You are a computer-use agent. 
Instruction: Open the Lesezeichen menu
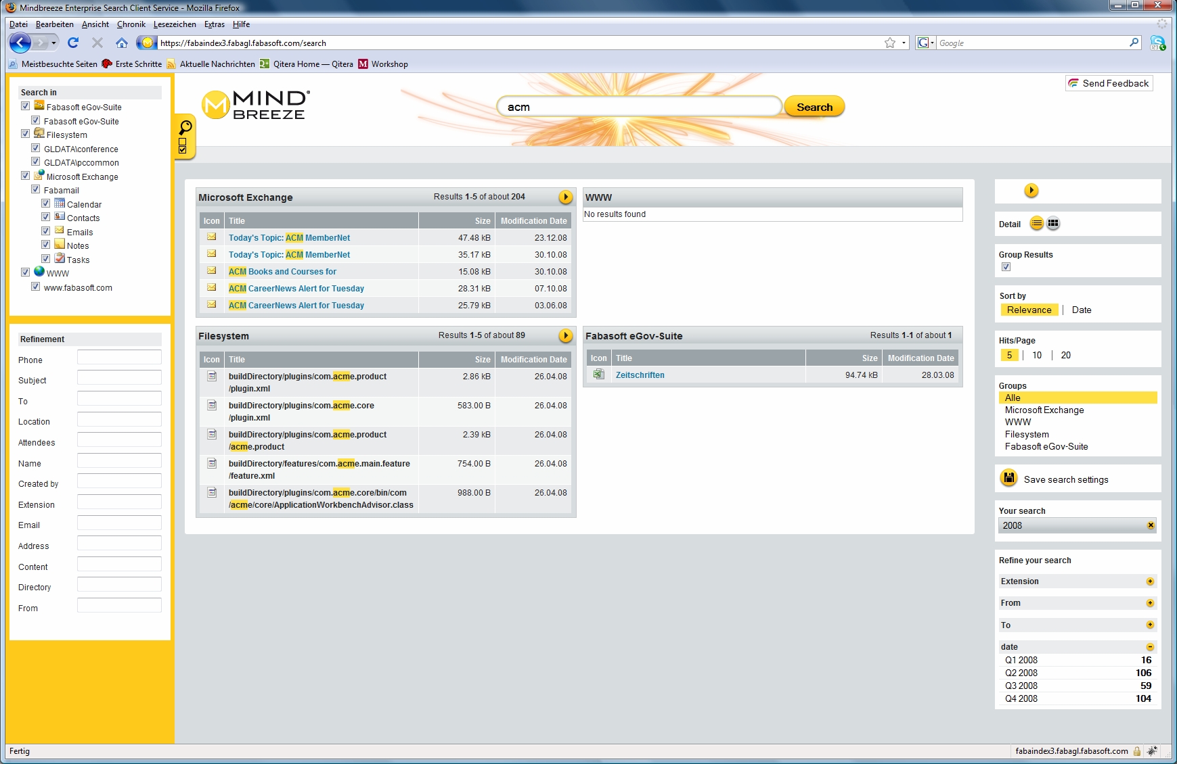click(x=175, y=24)
